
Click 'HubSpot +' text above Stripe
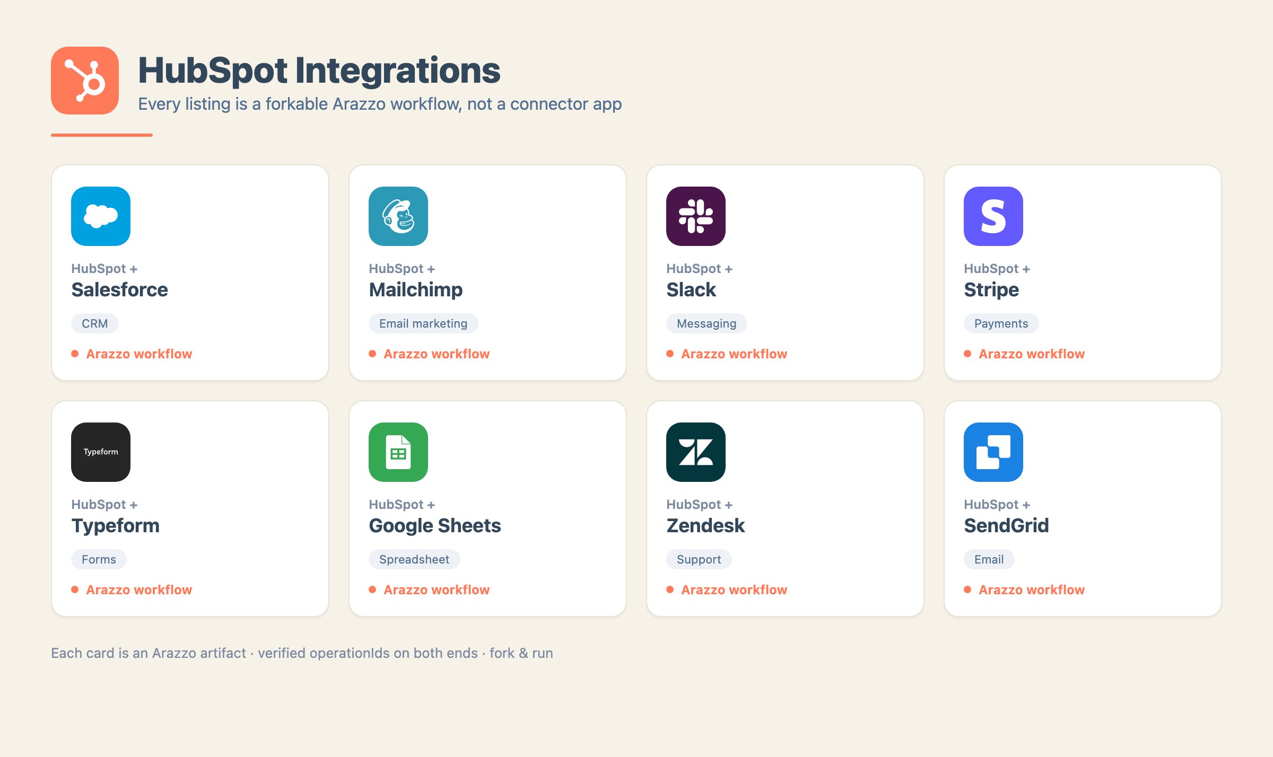tap(997, 269)
